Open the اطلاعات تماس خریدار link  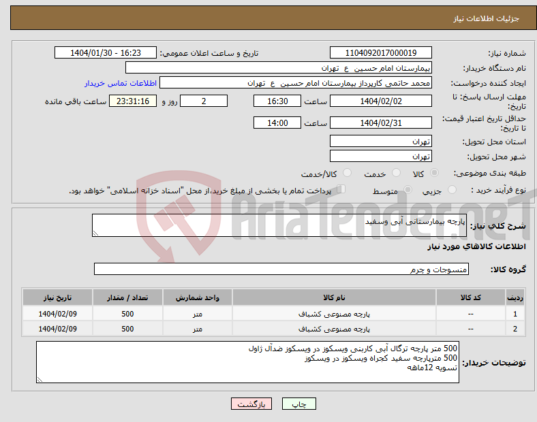coord(121,83)
